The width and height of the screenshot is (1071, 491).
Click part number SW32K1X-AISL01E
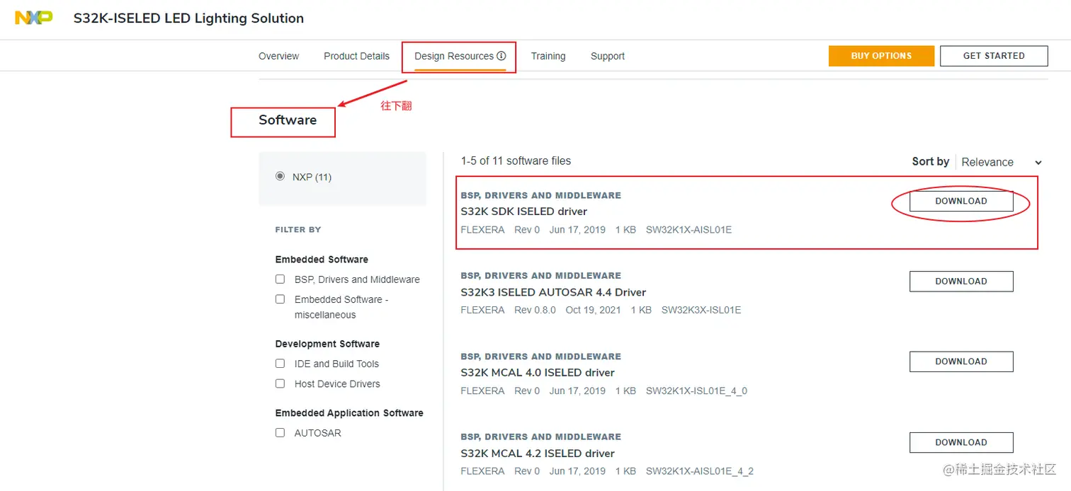688,230
